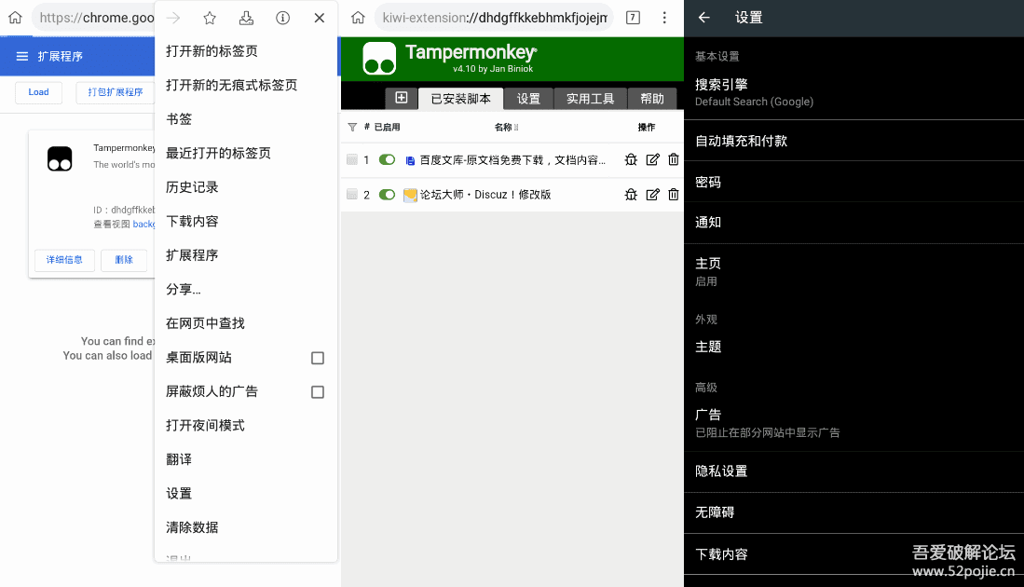This screenshot has width=1024, height=587.
Task: Open 下载内容 from the browser menu
Action: coord(246,221)
